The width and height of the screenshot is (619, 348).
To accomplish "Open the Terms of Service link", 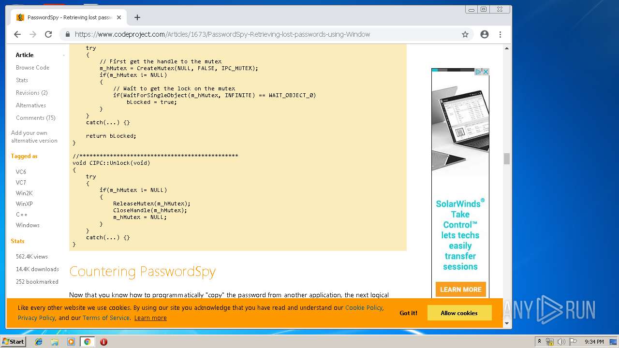I will point(106,318).
